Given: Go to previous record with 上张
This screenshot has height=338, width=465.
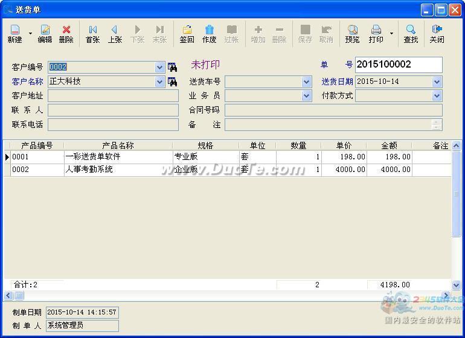Looking at the screenshot, I should [x=115, y=34].
